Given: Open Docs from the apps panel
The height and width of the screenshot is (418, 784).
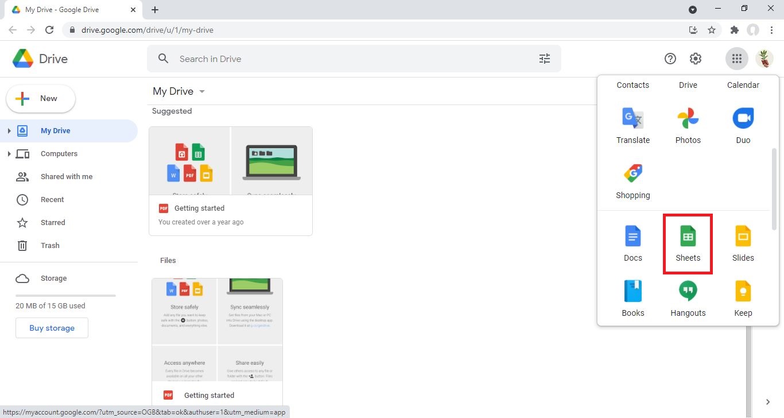Looking at the screenshot, I should [x=633, y=244].
